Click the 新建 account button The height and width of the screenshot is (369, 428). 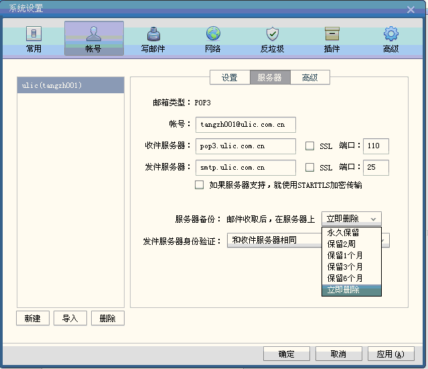pos(32,319)
